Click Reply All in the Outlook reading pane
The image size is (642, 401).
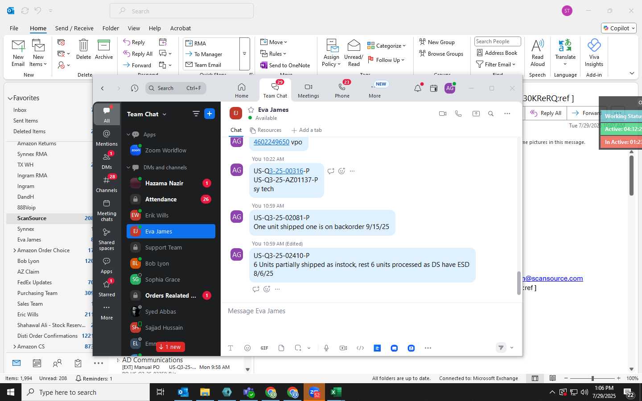tap(546, 113)
